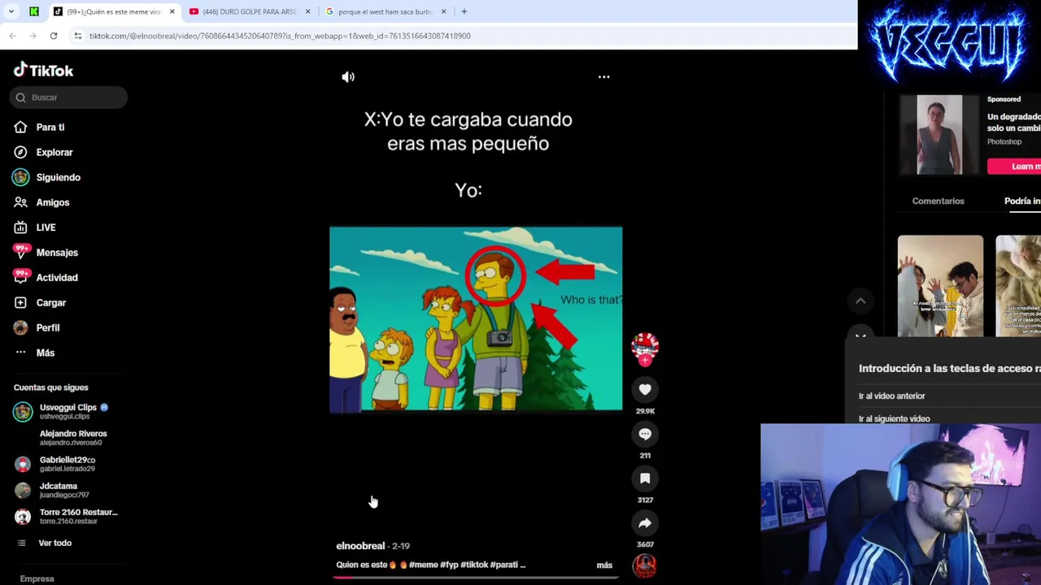The image size is (1041, 585).
Task: Click the TikTok URL address bar
Action: click(x=280, y=36)
